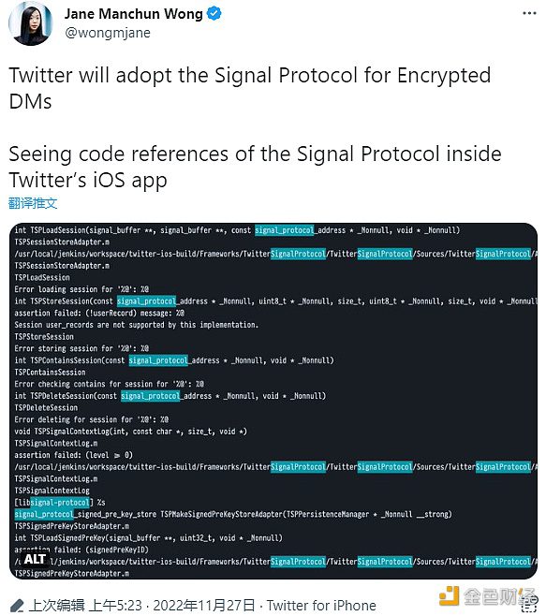Click the pencil edit history icon
Screen dimensions: 546x616
17,606
